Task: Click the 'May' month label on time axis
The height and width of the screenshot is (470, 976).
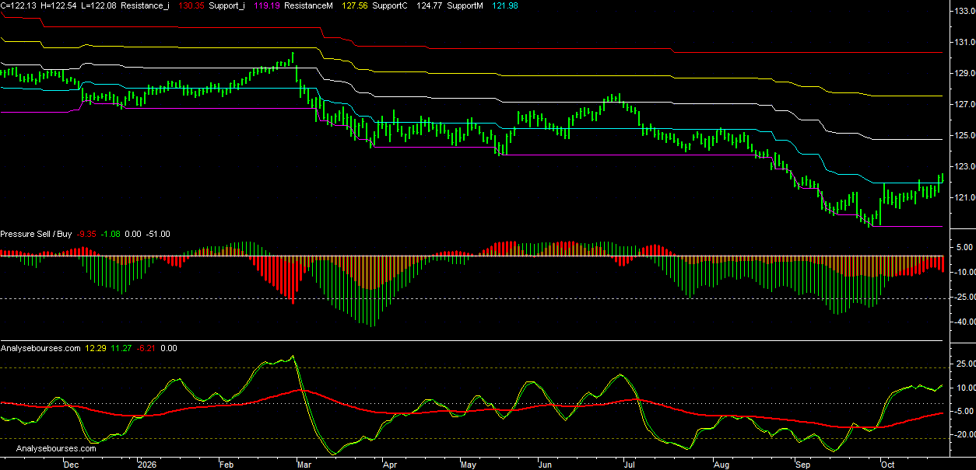Action: pyautogui.click(x=468, y=465)
